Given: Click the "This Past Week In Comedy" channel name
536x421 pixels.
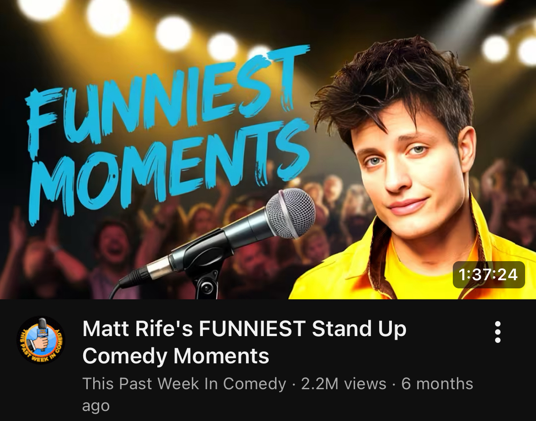Looking at the screenshot, I should pos(184,383).
